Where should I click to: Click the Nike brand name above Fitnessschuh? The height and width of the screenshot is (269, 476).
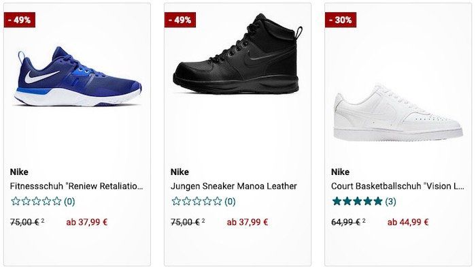coord(19,172)
